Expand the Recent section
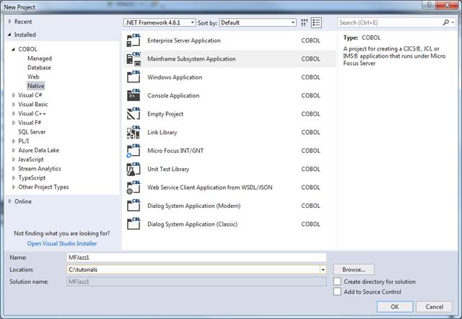 point(9,22)
